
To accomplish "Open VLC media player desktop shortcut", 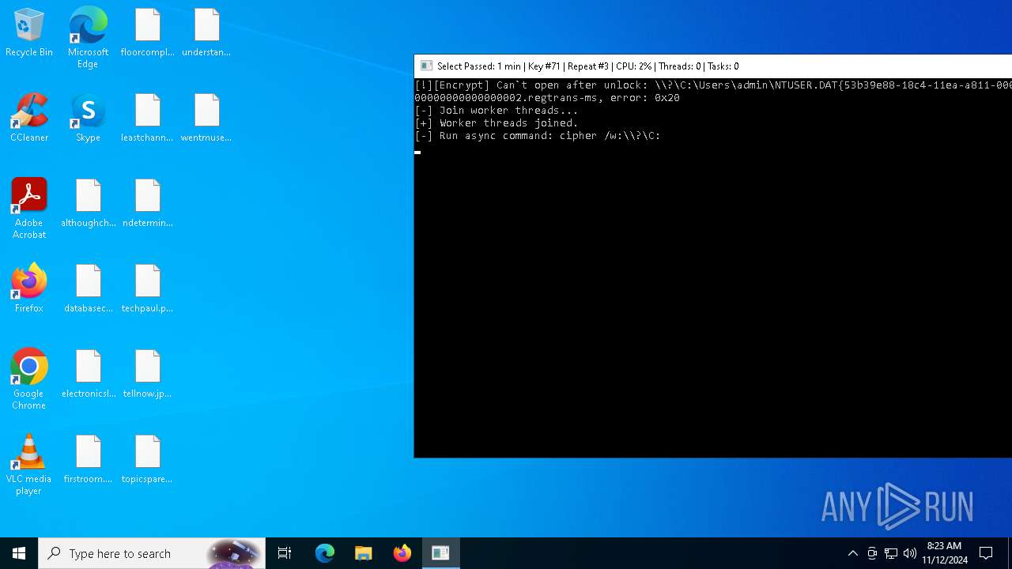I will [x=29, y=465].
